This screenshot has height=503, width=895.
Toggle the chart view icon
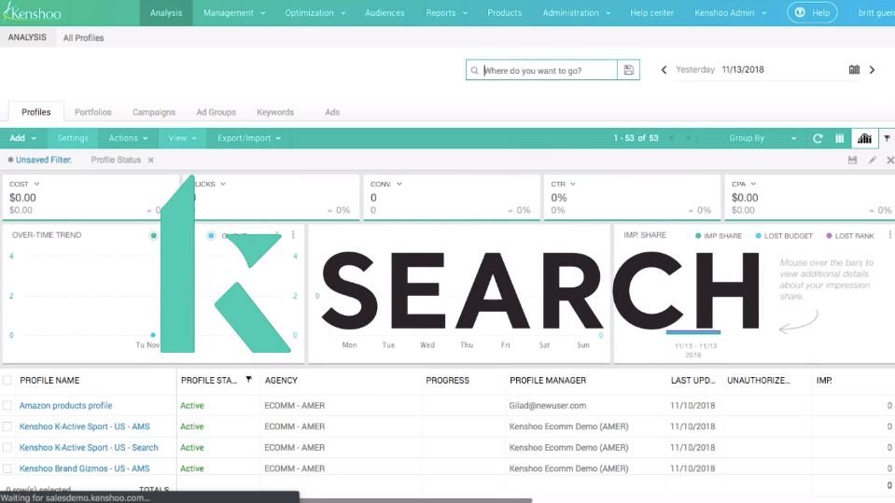pyautogui.click(x=865, y=138)
